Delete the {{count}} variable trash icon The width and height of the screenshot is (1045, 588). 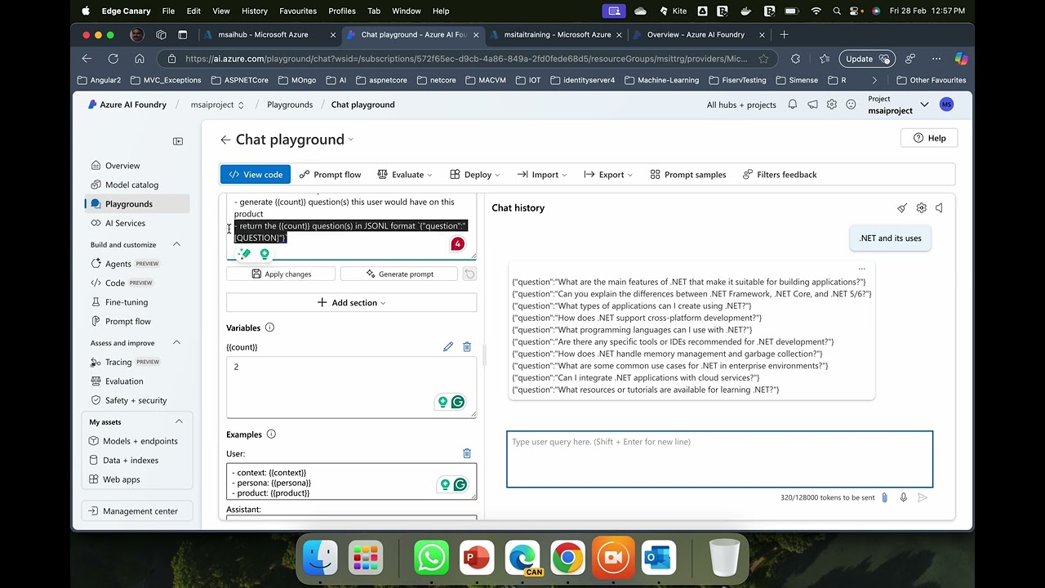(467, 347)
